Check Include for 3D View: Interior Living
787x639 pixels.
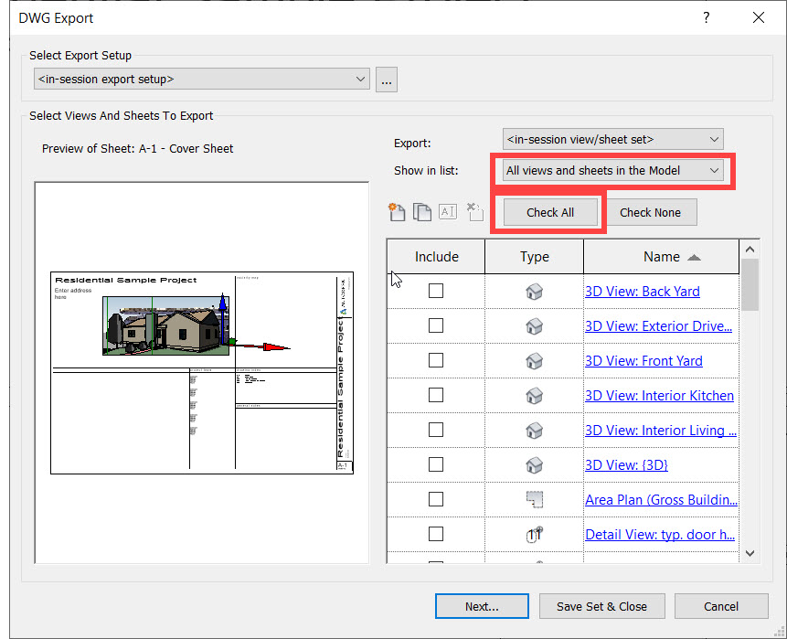pos(436,430)
